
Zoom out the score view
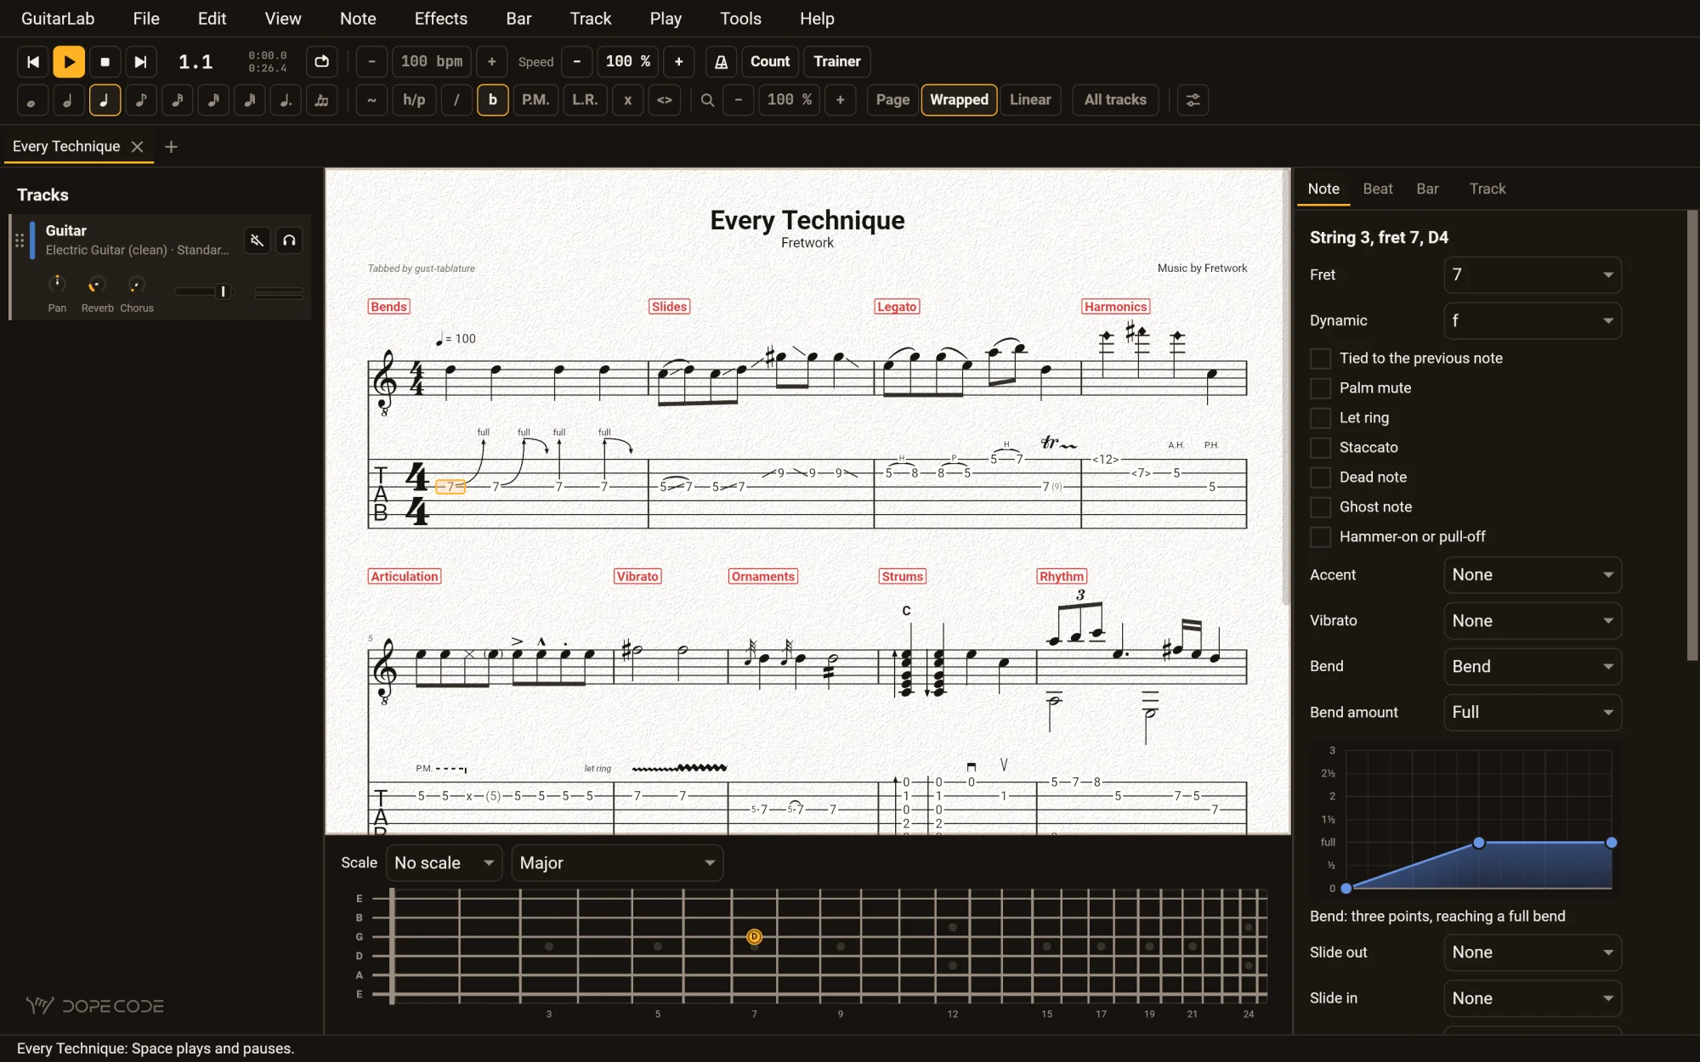tap(739, 100)
